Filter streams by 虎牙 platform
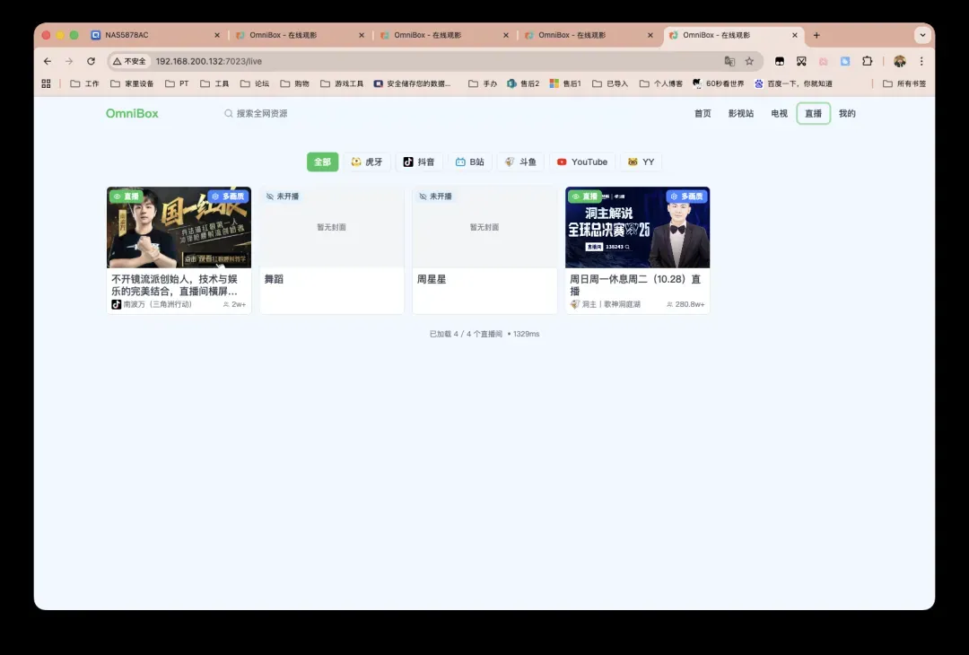969x655 pixels. click(x=366, y=162)
